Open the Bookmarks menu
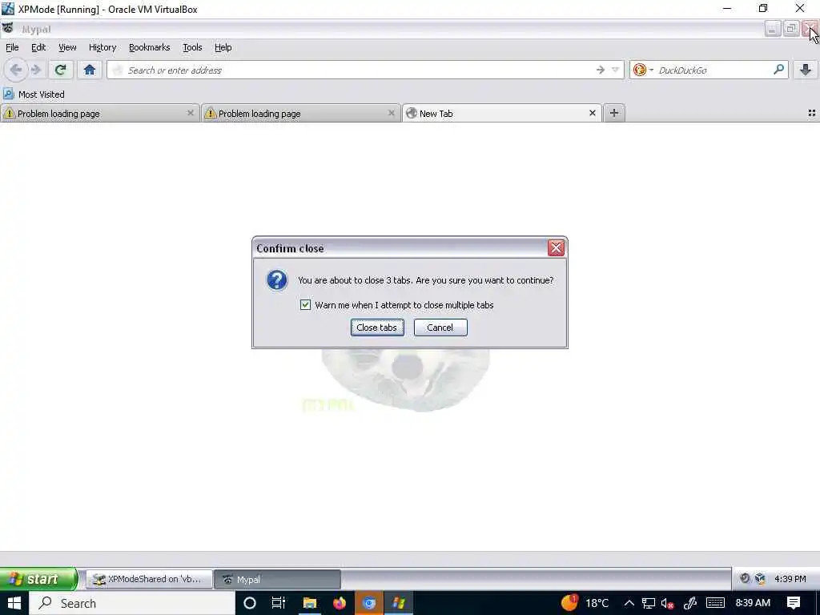Image resolution: width=820 pixels, height=615 pixels. pyautogui.click(x=150, y=47)
